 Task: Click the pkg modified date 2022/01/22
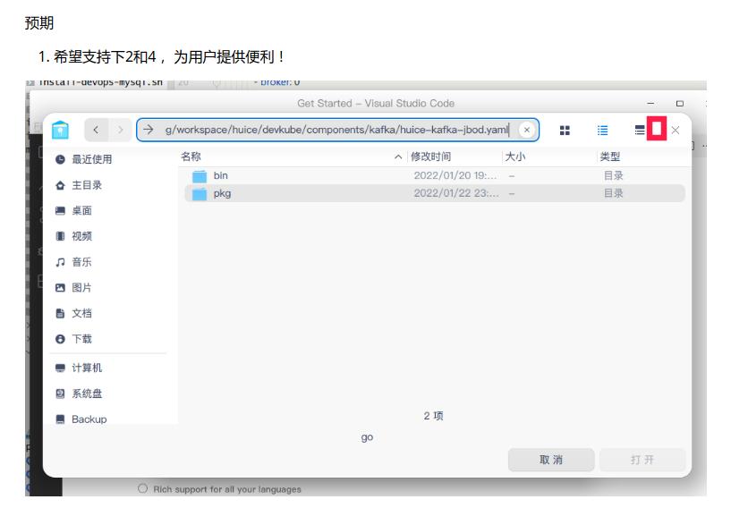tap(456, 193)
